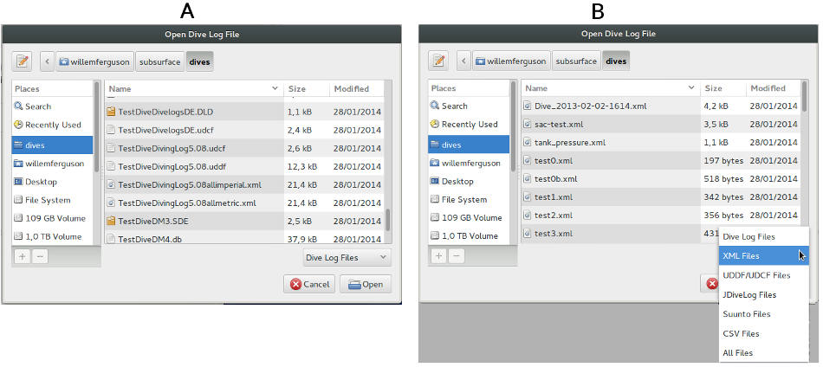Select Desktop in dialog B Places

469,182
